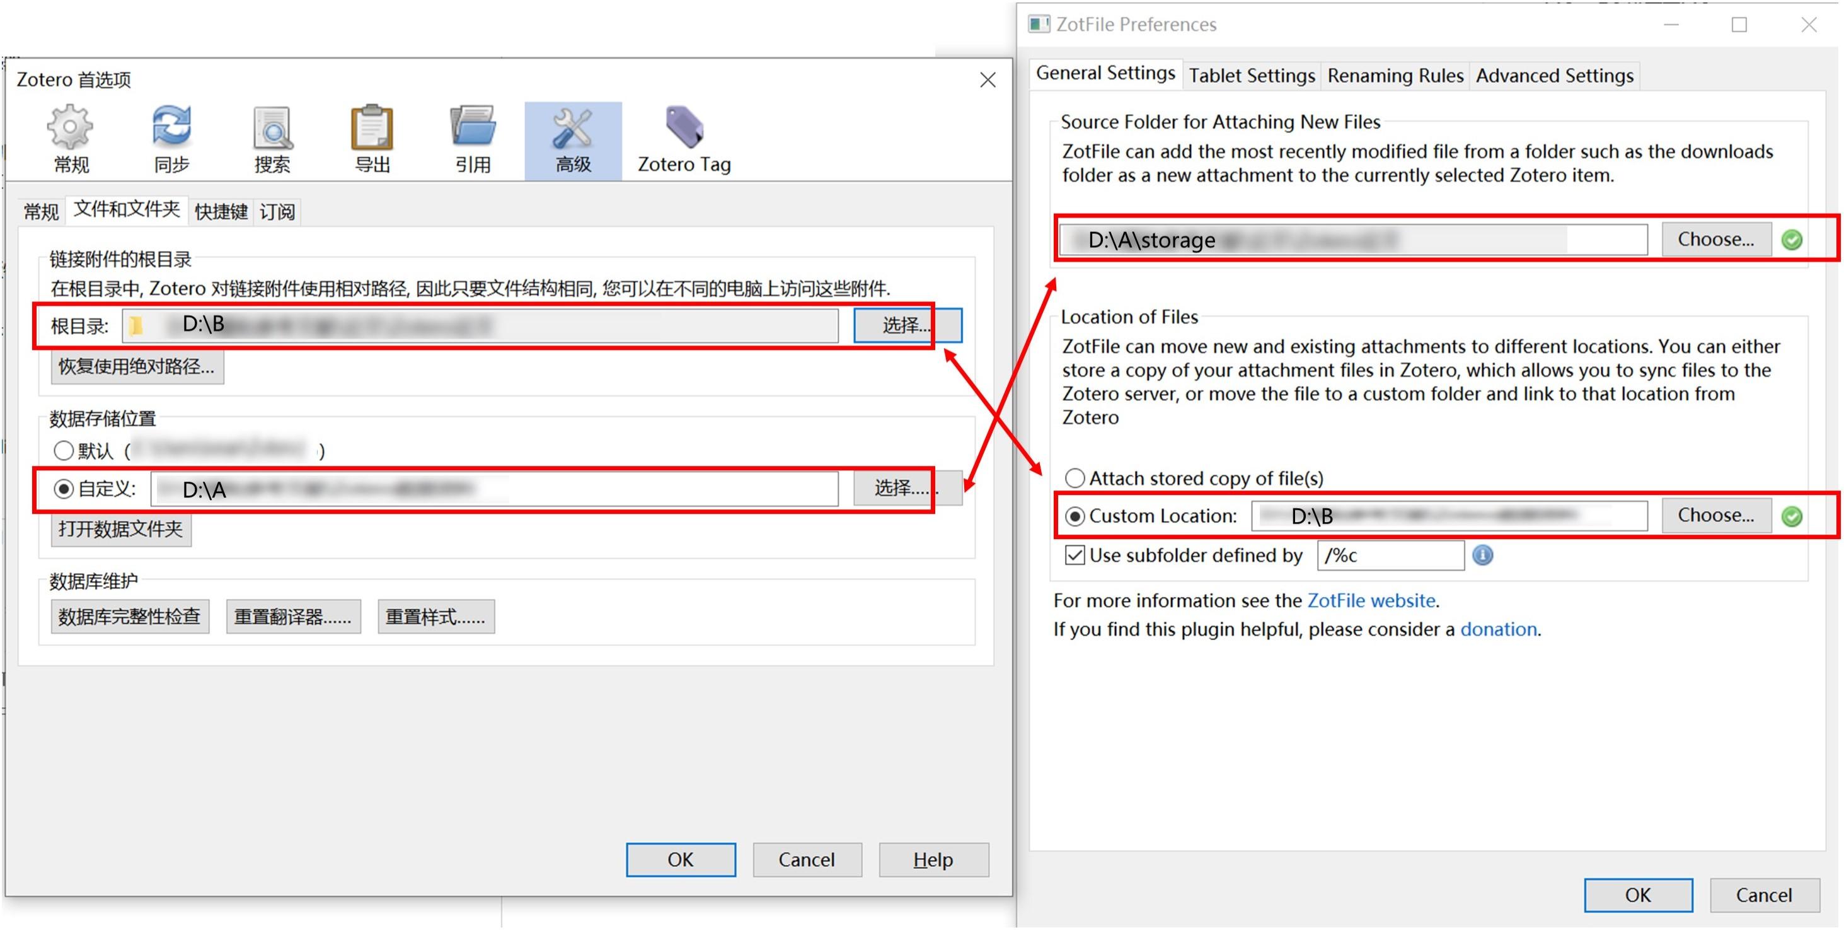Click Choose for the source folder

click(x=1715, y=239)
